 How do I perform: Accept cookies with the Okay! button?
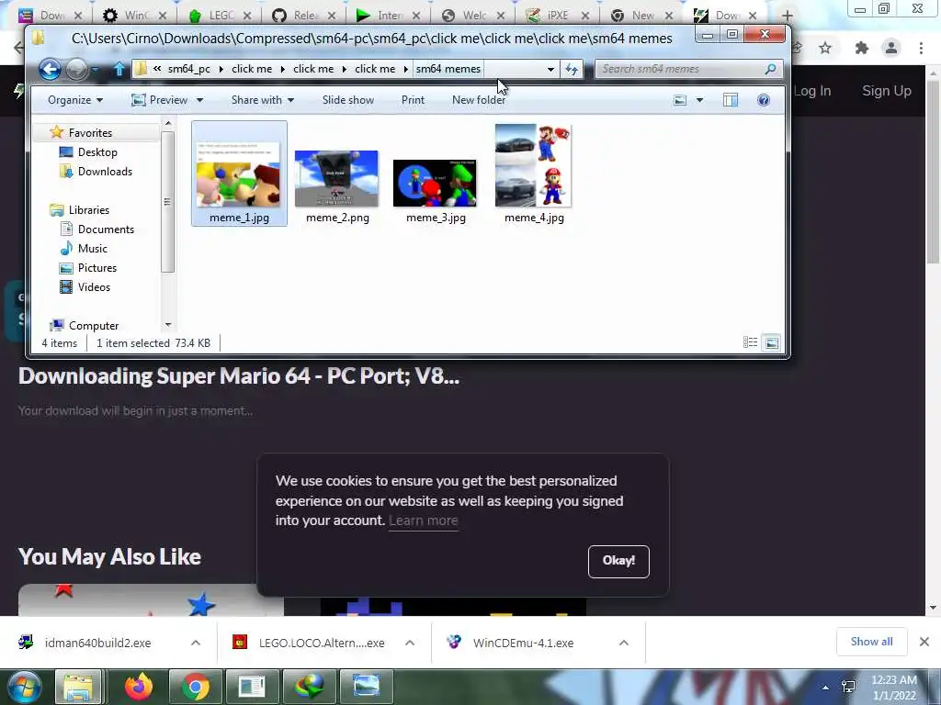click(x=618, y=561)
